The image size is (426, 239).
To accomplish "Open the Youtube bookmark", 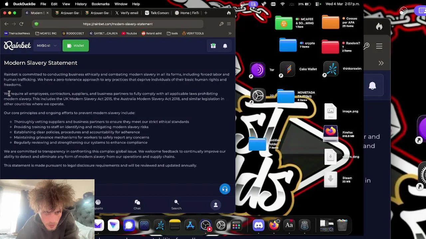I will pyautogui.click(x=129, y=33).
